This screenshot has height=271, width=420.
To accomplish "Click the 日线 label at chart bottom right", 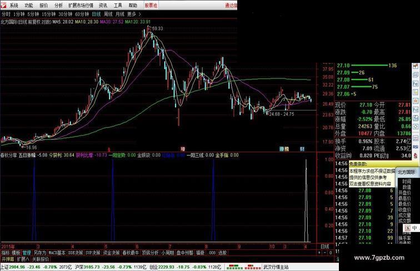I will 325,247.
